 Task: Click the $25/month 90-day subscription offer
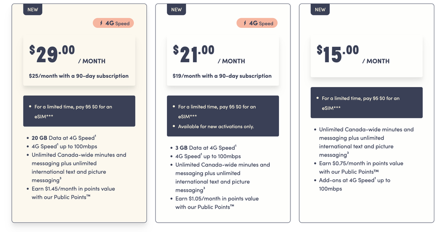tap(79, 76)
